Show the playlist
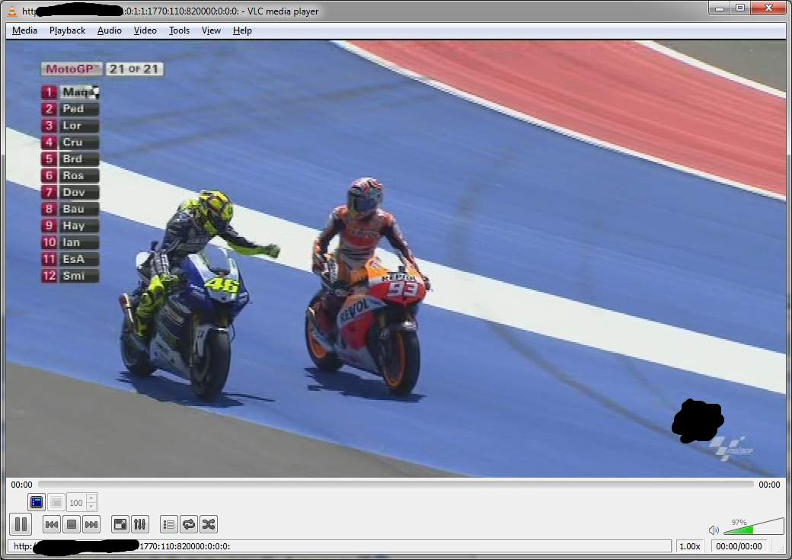Image resolution: width=792 pixels, height=560 pixels. pyautogui.click(x=169, y=525)
